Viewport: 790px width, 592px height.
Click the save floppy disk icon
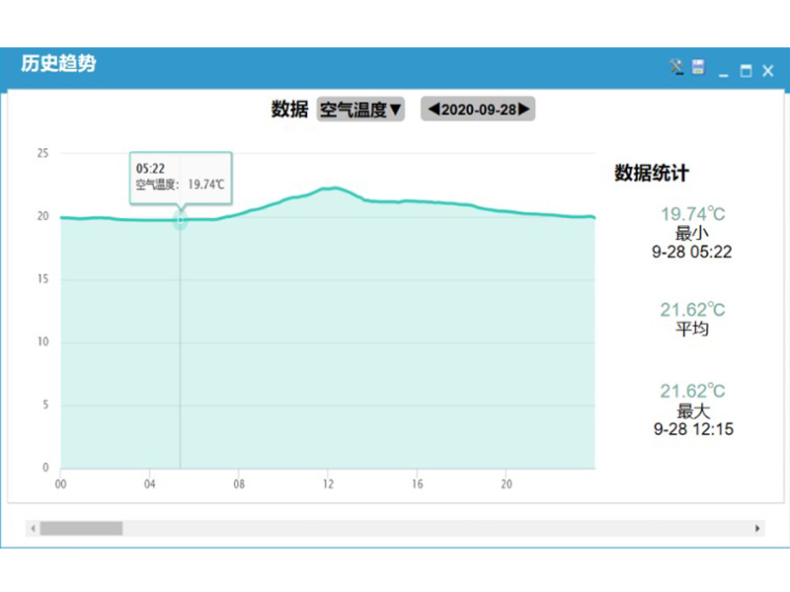[698, 68]
